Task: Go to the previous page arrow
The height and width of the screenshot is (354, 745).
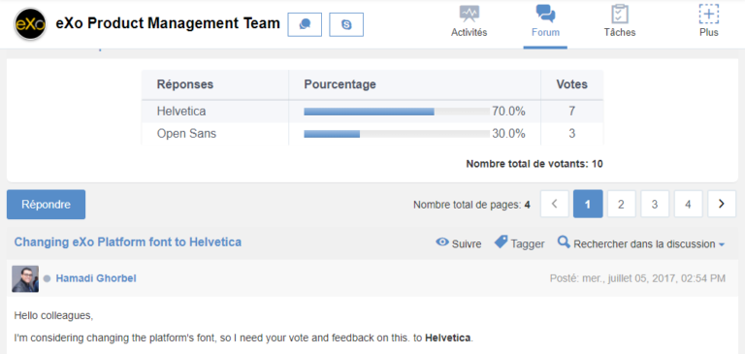Action: pos(554,204)
